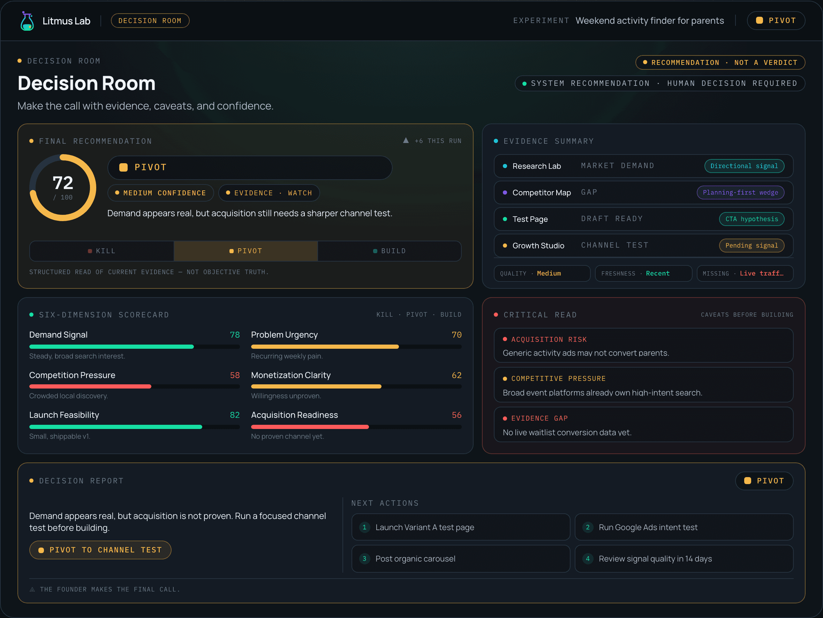Viewport: 823px width, 618px height.
Task: Click the yellow square in the large PIVOT banner
Action: (123, 167)
